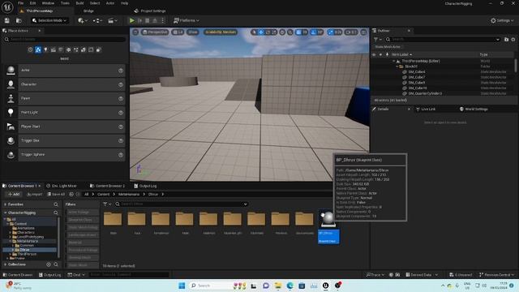The width and height of the screenshot is (519, 292).
Task: Open the Tools menu
Action: point(65,3)
